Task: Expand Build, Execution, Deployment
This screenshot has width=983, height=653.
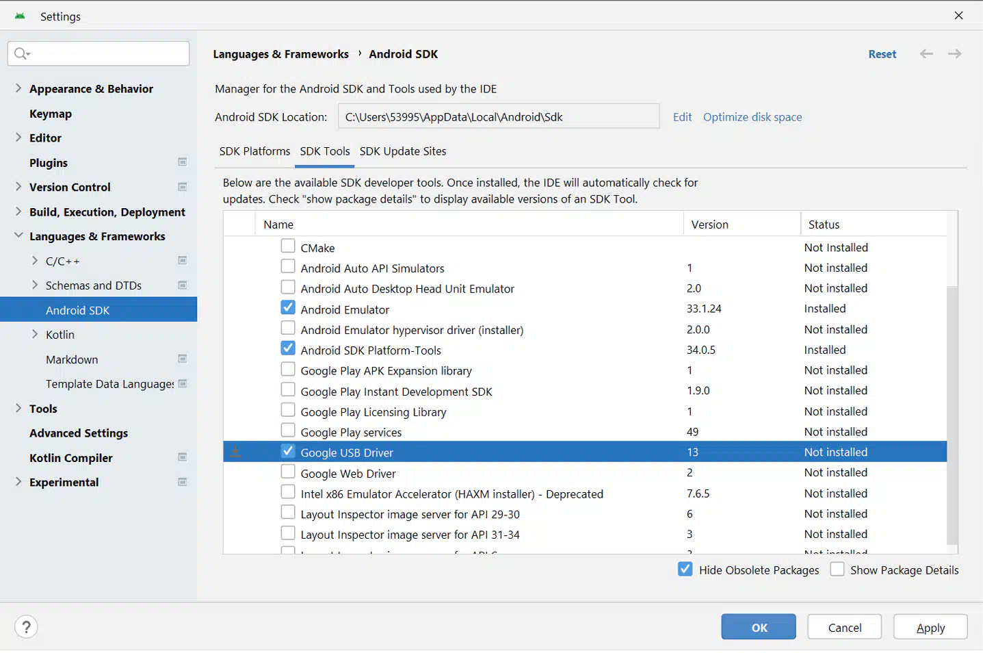Action: [18, 211]
